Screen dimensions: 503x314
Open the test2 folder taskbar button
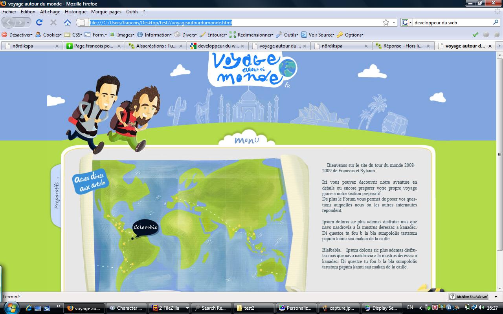[253, 308]
